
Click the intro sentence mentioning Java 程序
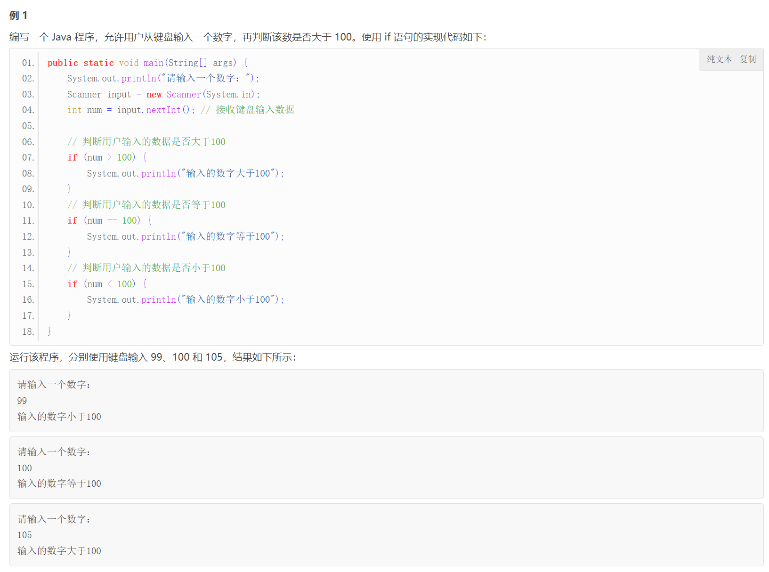(x=248, y=37)
